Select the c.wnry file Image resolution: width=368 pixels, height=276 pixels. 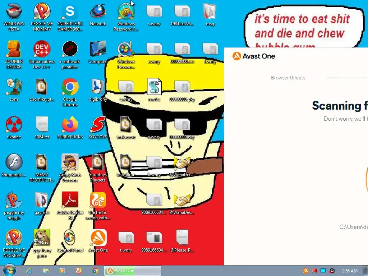coord(154,128)
